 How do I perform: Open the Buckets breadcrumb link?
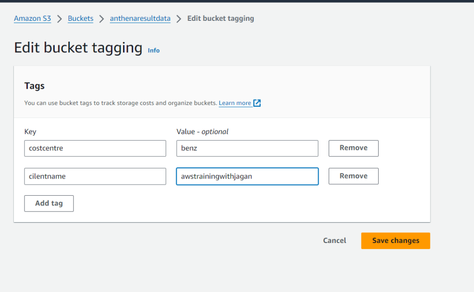[81, 19]
